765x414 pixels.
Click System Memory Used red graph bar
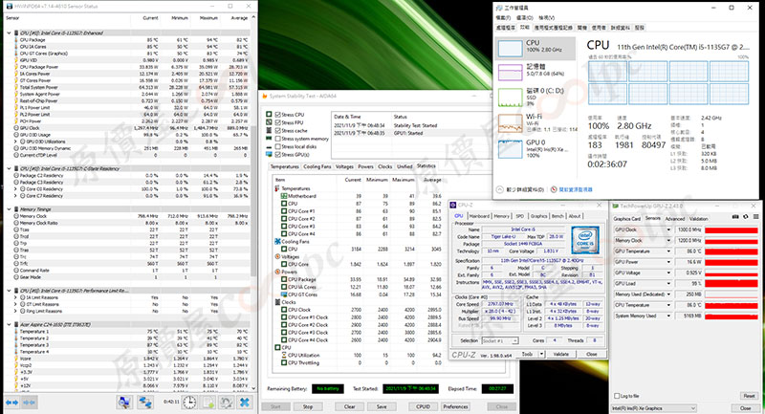point(731,316)
